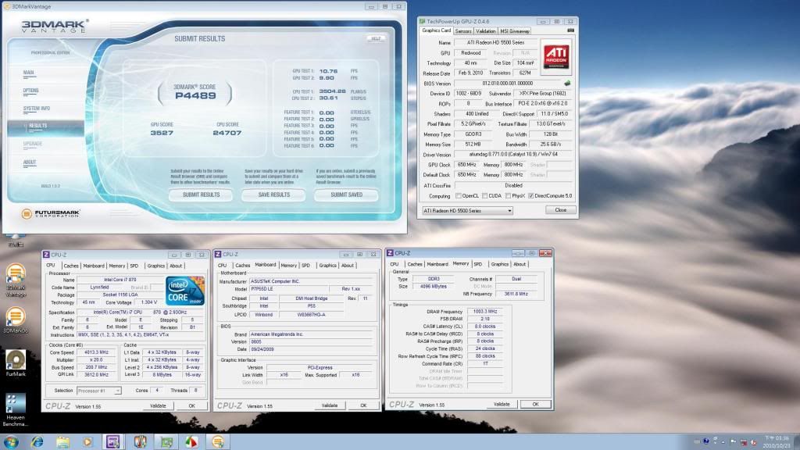800x450 pixels.
Task: Open the 3DMark06 desktop shortcut
Action: (15, 318)
